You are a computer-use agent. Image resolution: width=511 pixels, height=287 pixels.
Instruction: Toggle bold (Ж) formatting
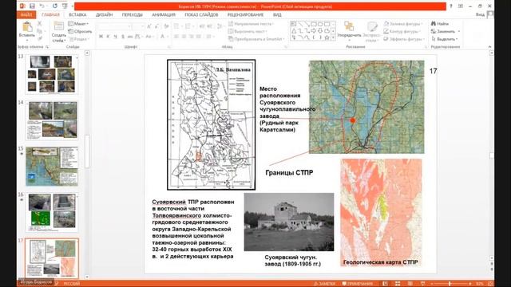101,37
